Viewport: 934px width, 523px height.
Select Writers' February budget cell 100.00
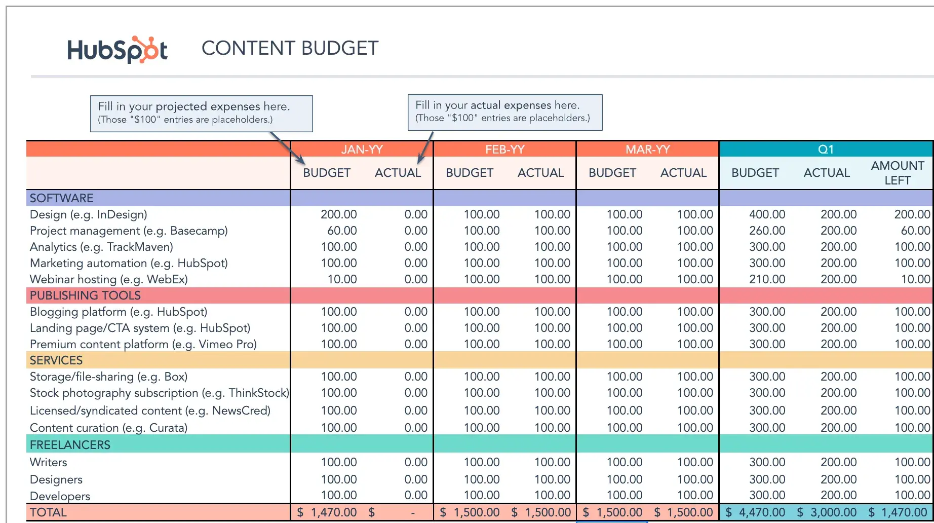coord(482,462)
